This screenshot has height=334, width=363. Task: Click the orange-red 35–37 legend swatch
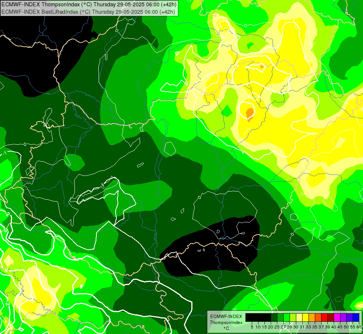(x=318, y=317)
